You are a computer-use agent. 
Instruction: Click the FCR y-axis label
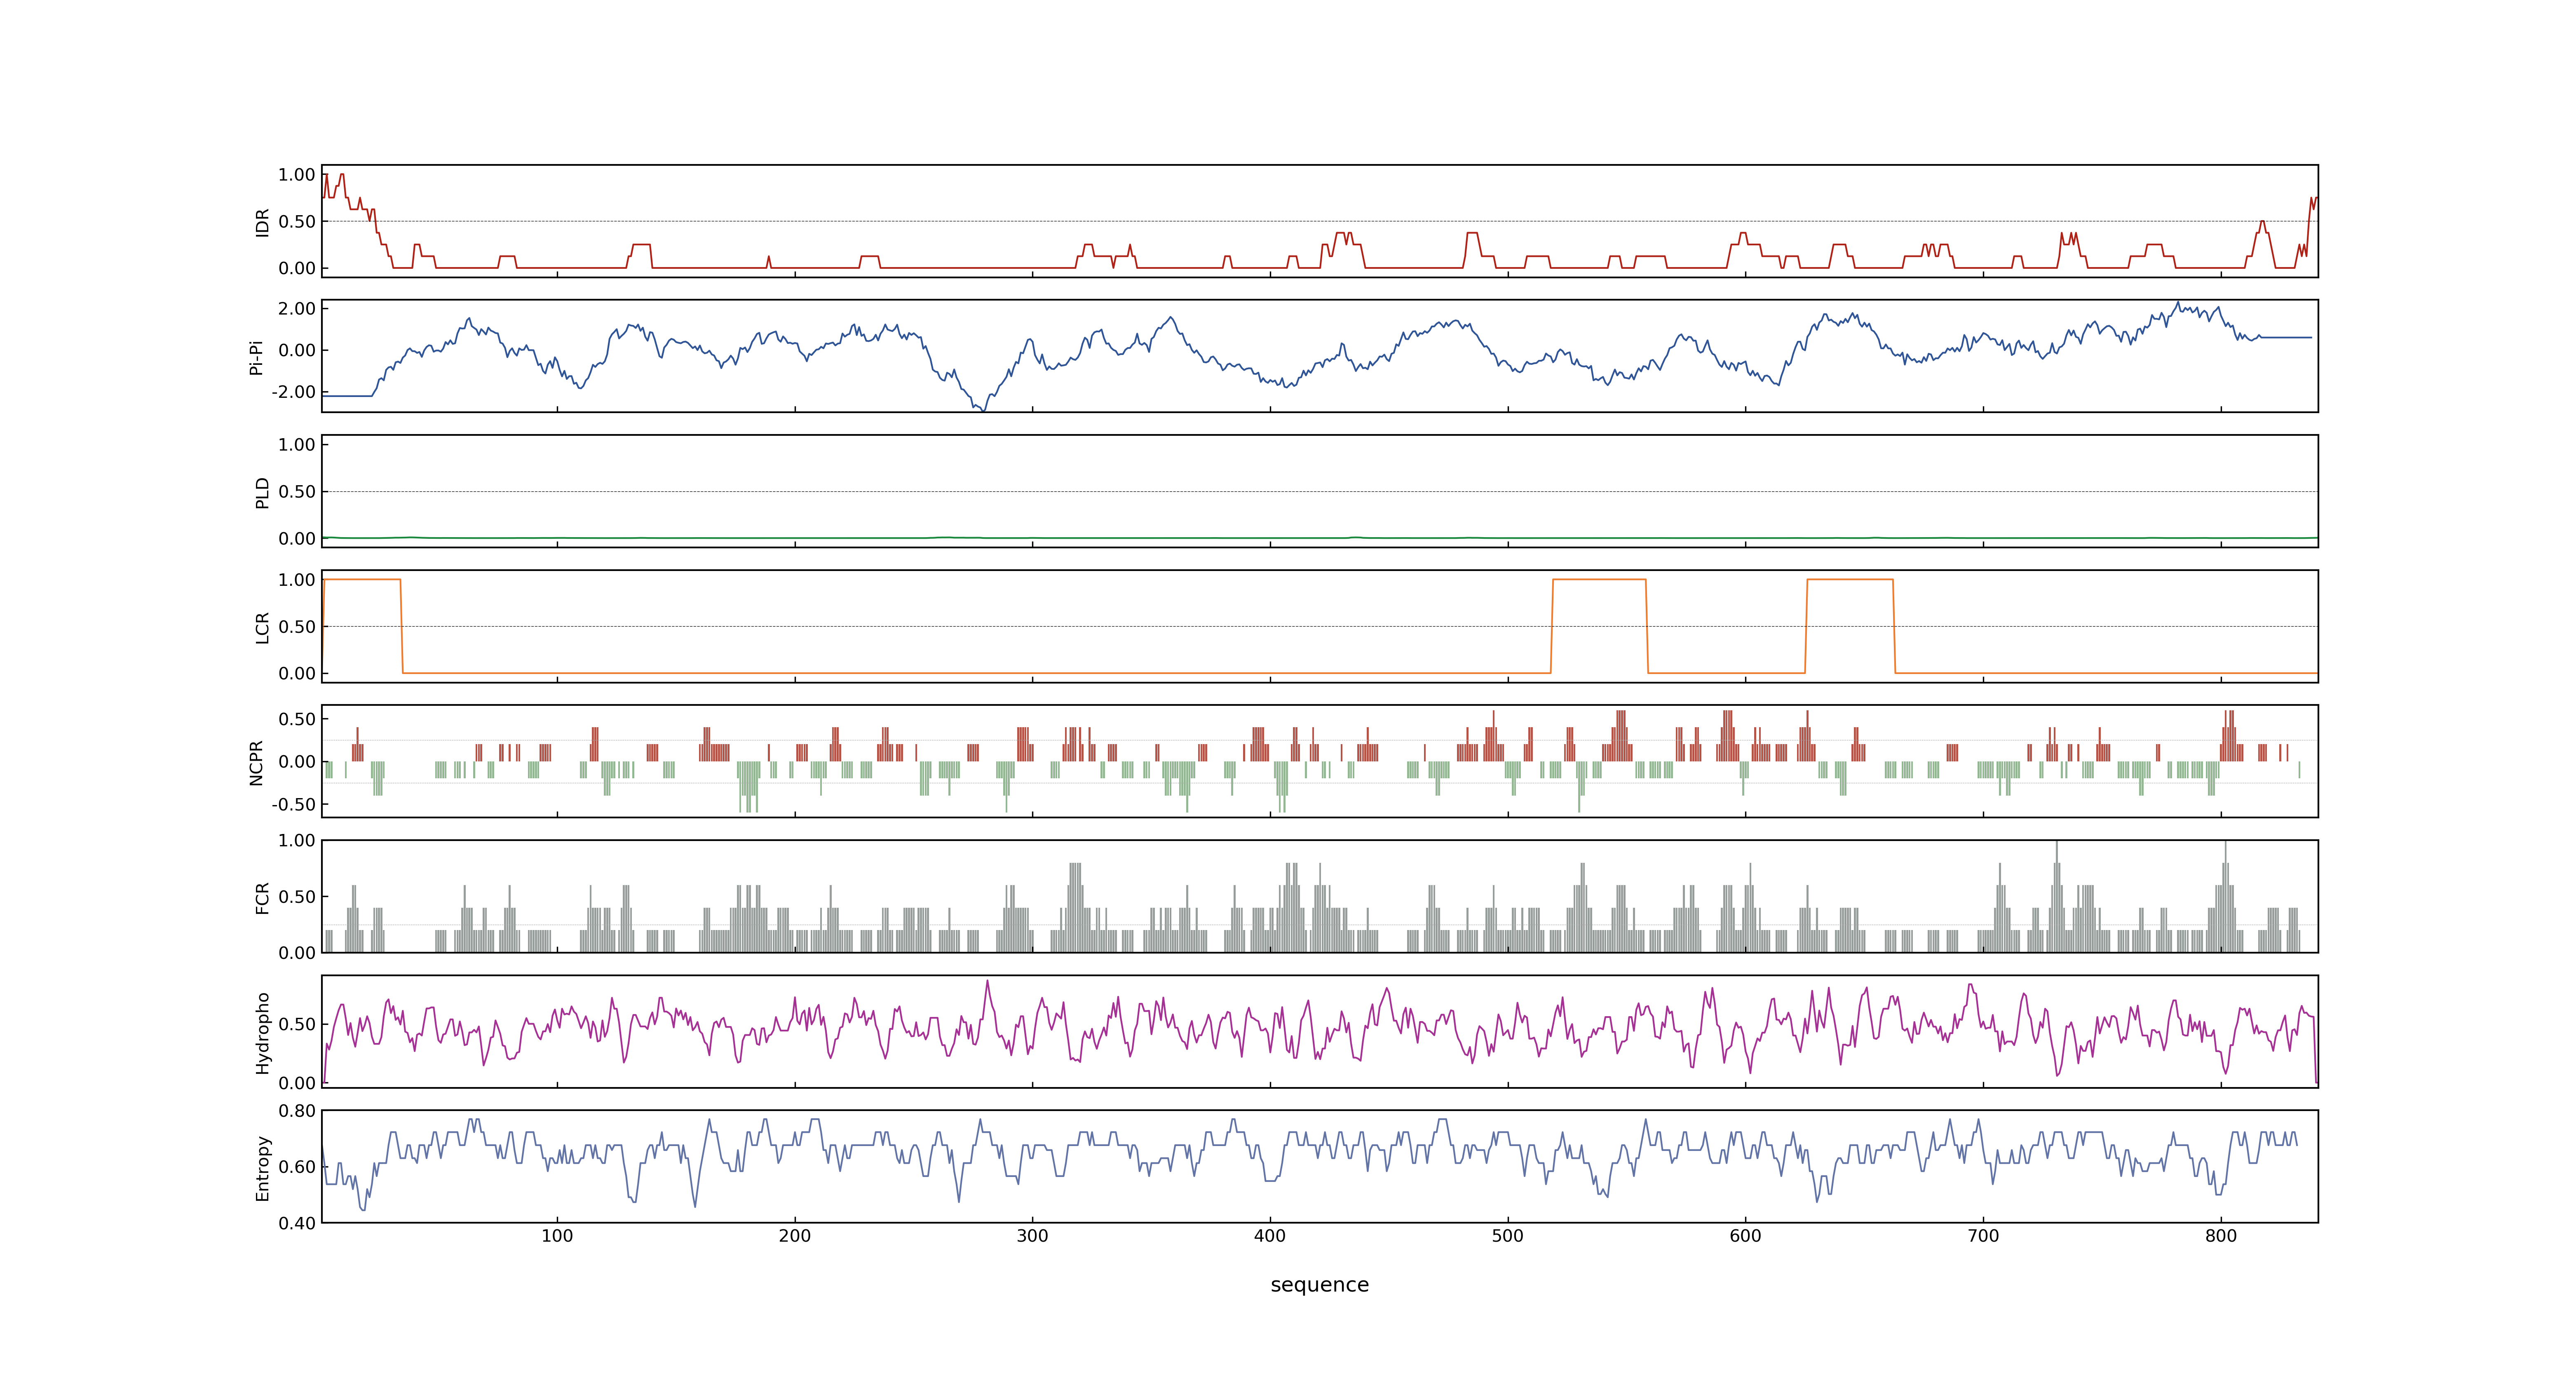pos(263,897)
